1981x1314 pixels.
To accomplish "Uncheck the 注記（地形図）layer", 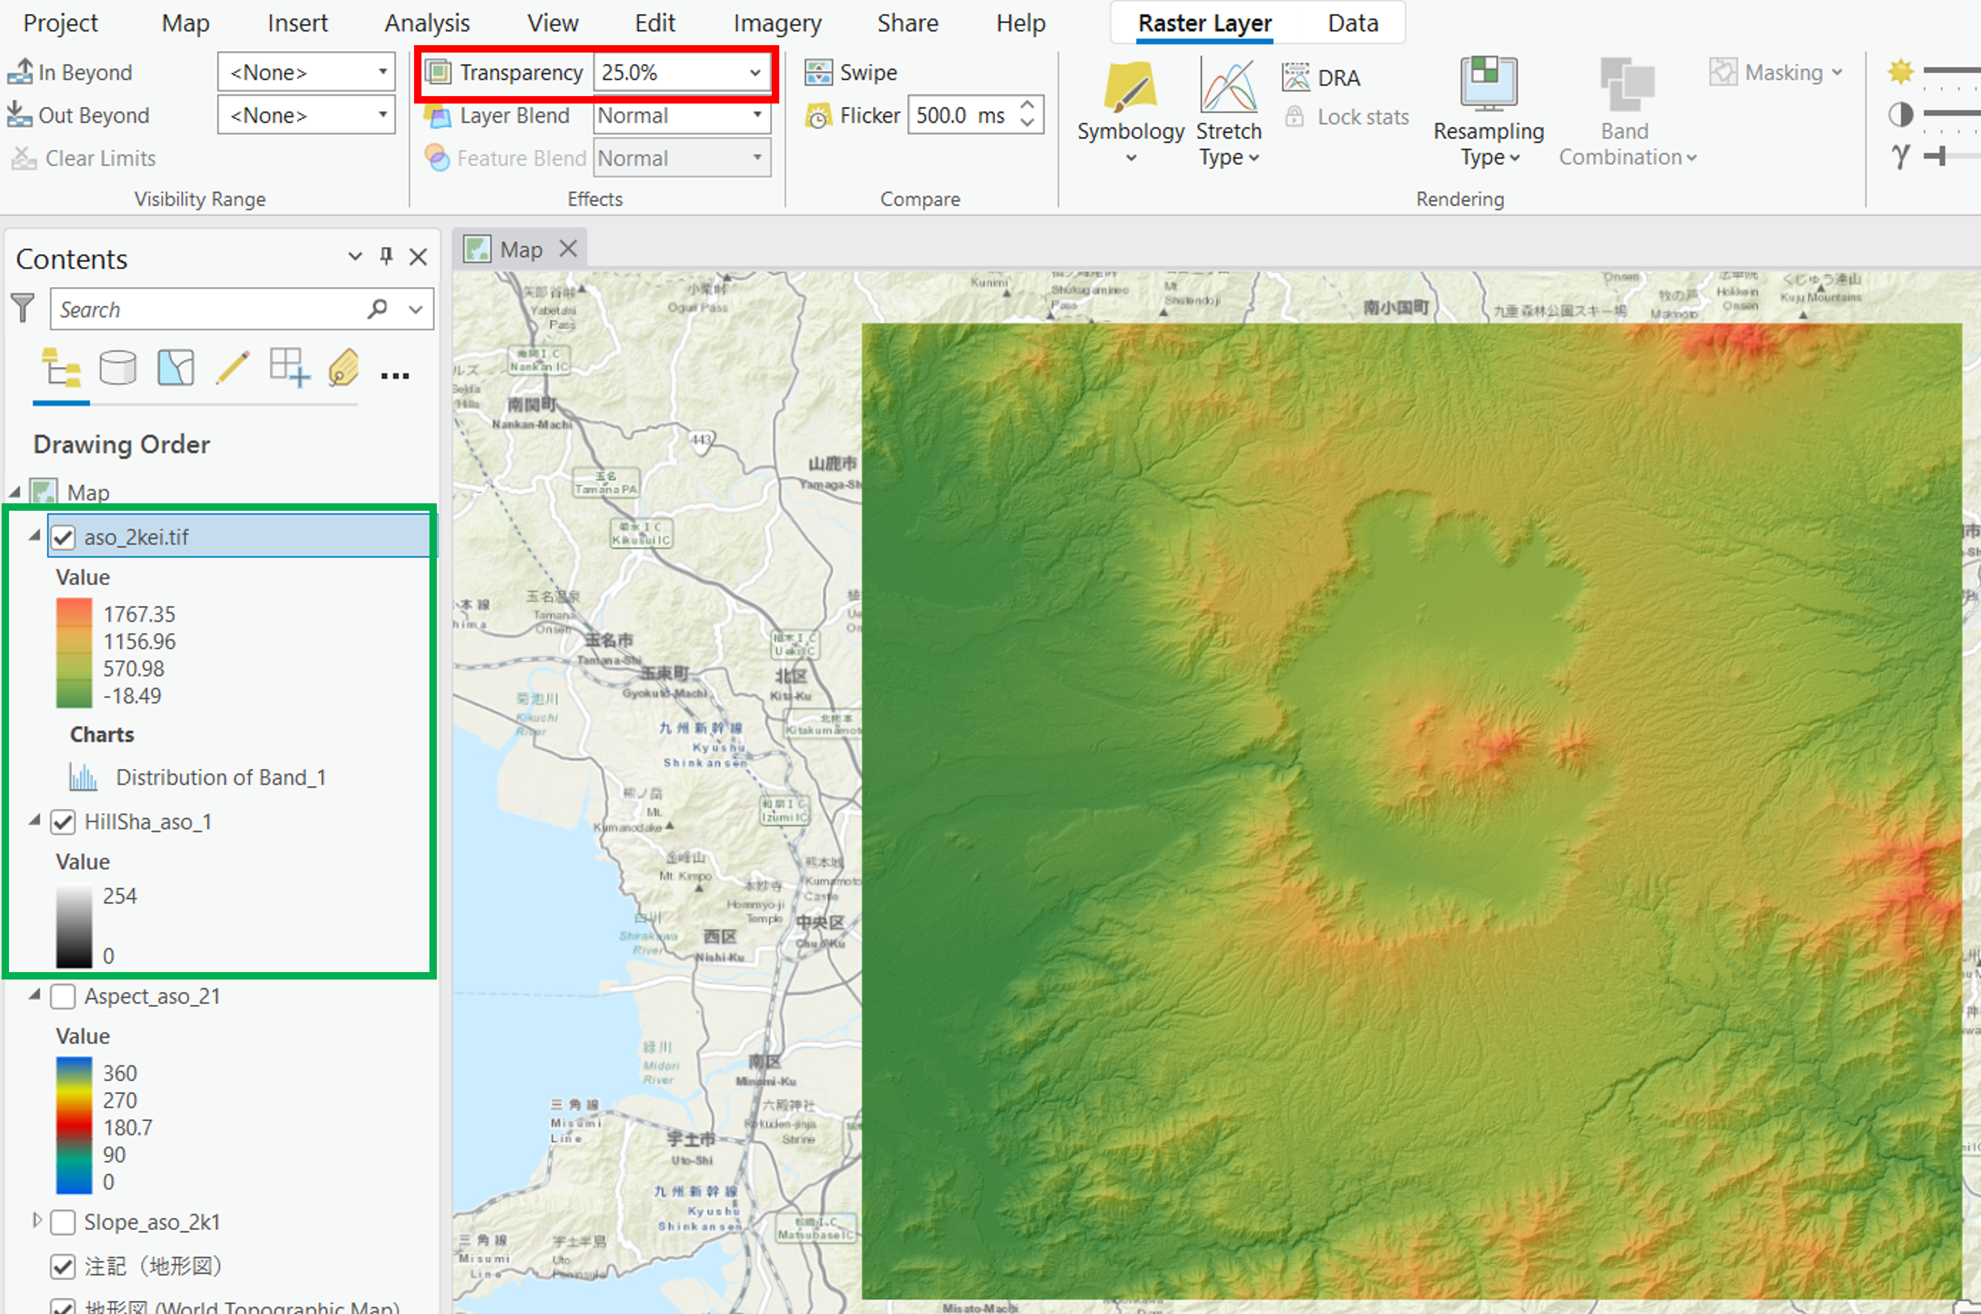I will 64,1266.
